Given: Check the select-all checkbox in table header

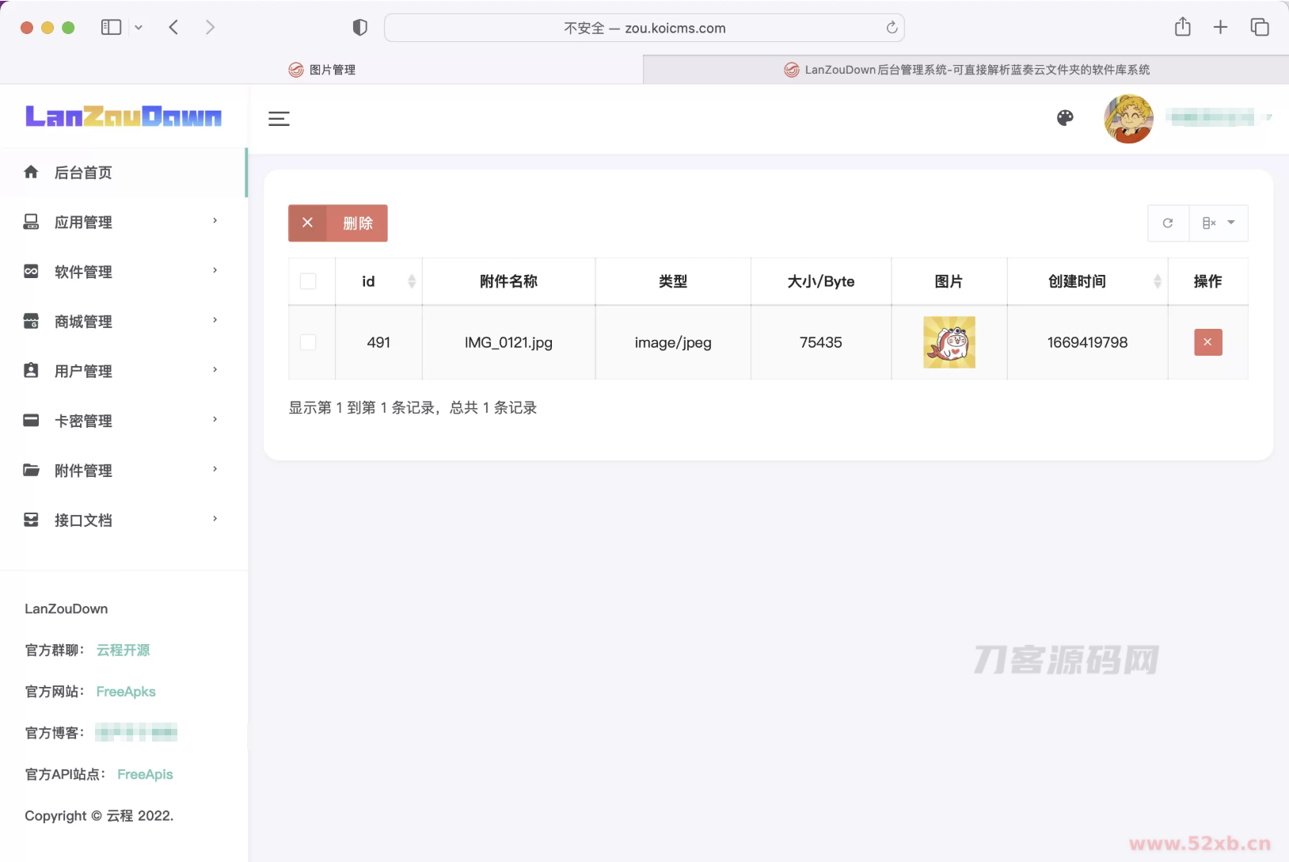Looking at the screenshot, I should 308,281.
